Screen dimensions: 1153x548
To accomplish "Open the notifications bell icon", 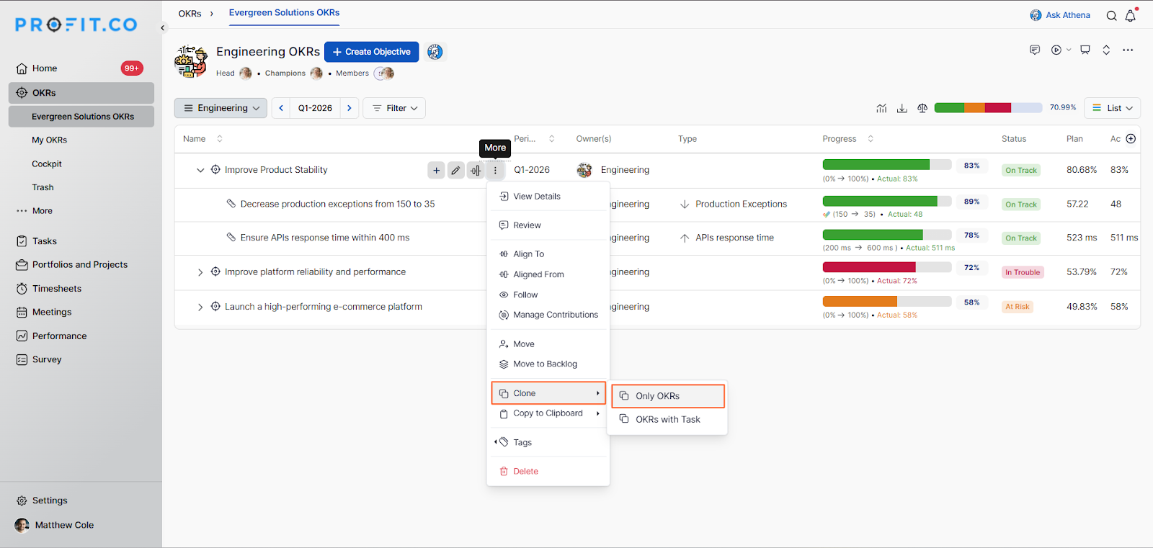I will [x=1130, y=16].
